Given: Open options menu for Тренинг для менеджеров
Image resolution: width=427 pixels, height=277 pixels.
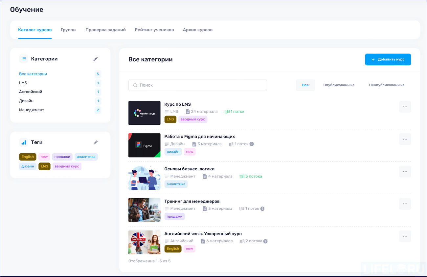Looking at the screenshot, I should pos(405,204).
